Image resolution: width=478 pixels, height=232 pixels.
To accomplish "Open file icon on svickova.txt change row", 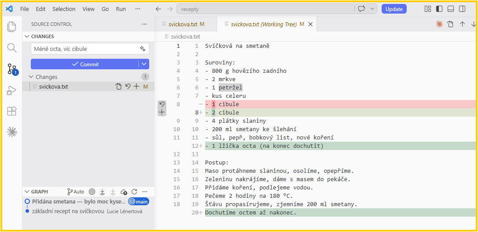I will click(x=118, y=86).
